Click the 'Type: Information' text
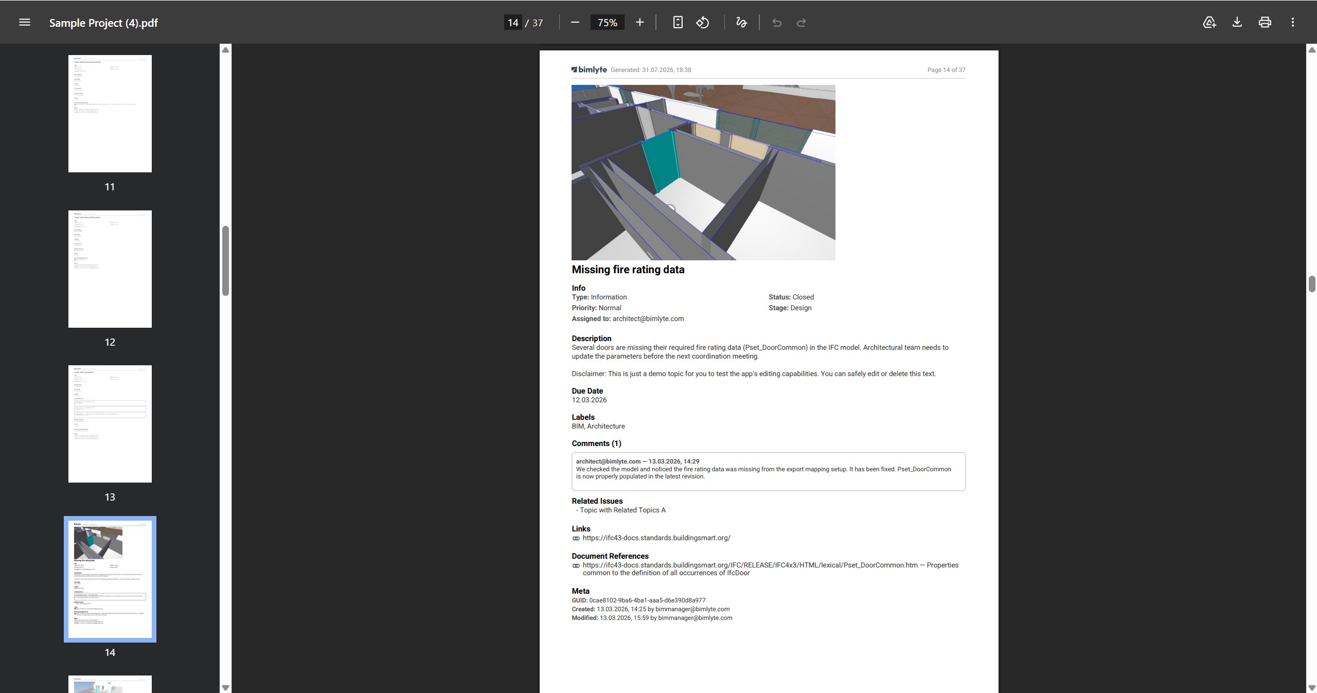This screenshot has height=693, width=1317. 599,297
